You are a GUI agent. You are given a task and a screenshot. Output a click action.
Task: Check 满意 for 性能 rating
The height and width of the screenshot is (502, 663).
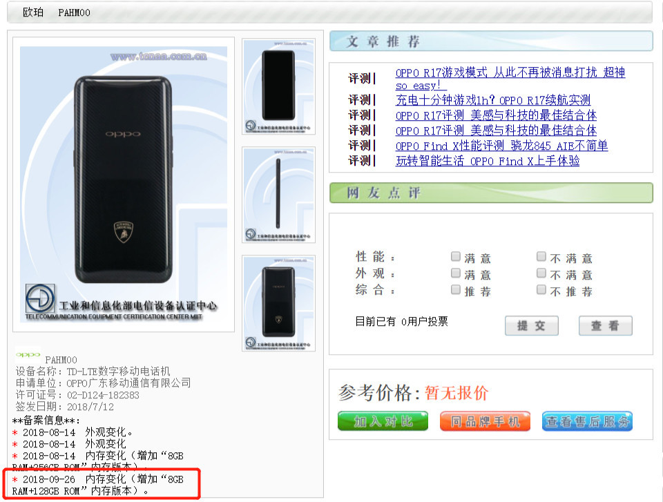[455, 256]
